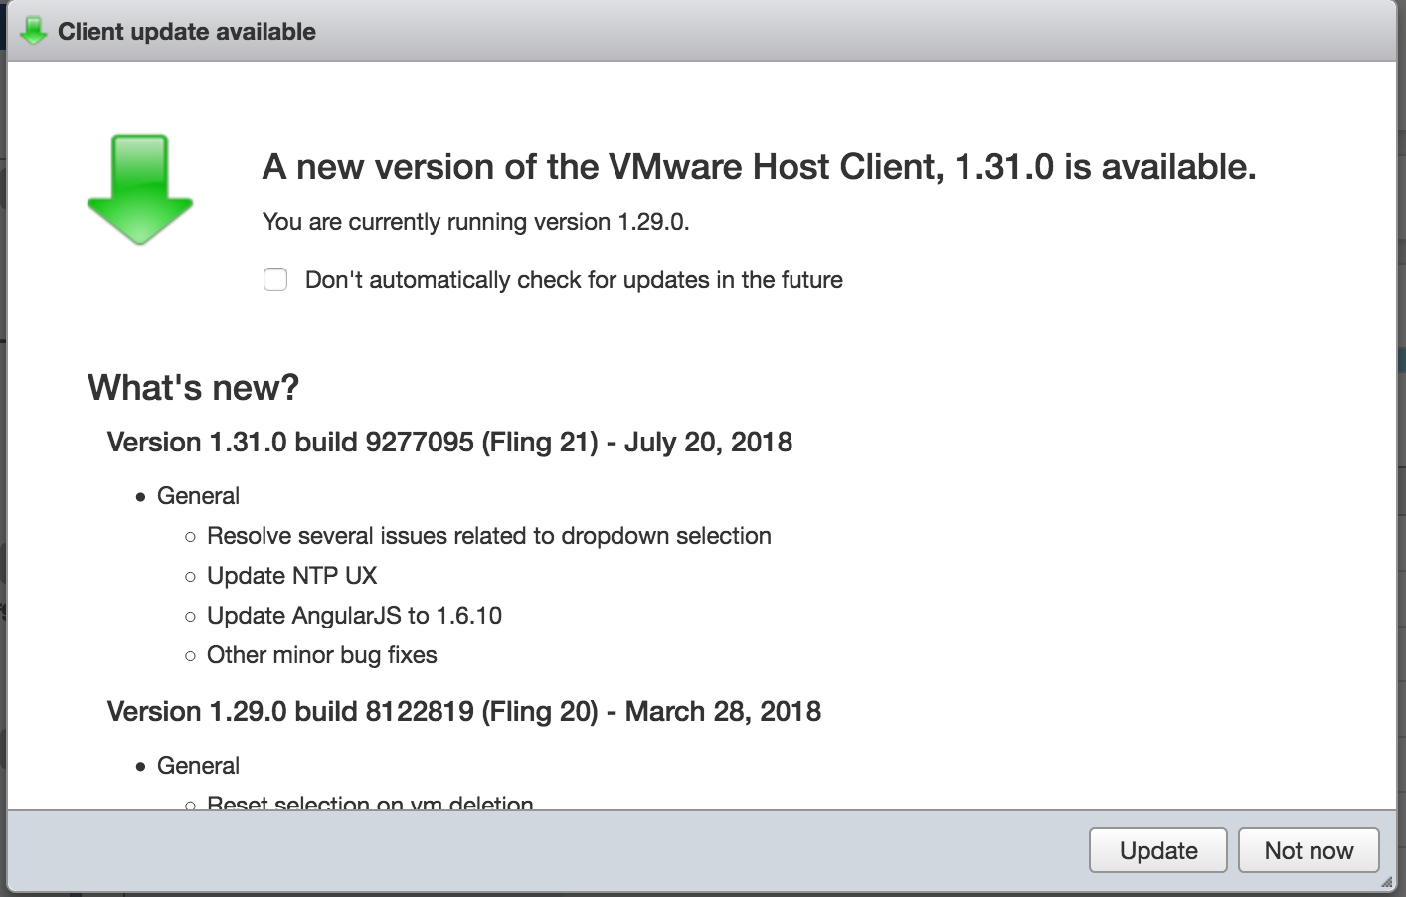Image resolution: width=1406 pixels, height=897 pixels.
Task: Click the 'Version 1.29.0 build 8122819' heading
Action: [x=463, y=711]
